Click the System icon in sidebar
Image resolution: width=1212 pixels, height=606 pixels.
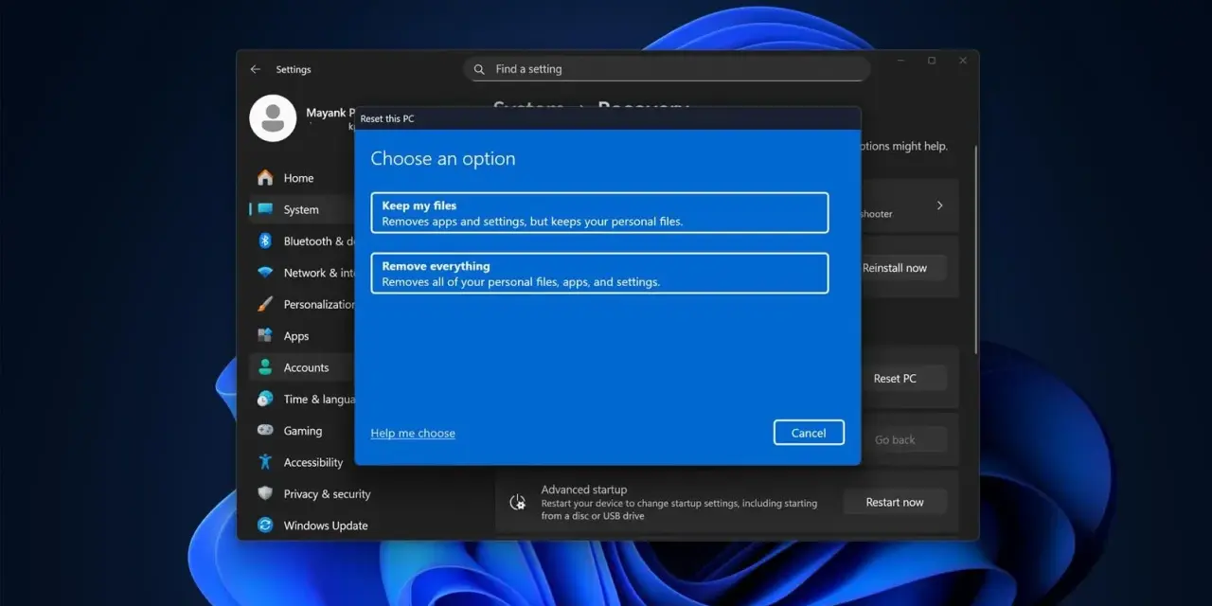[x=265, y=209]
